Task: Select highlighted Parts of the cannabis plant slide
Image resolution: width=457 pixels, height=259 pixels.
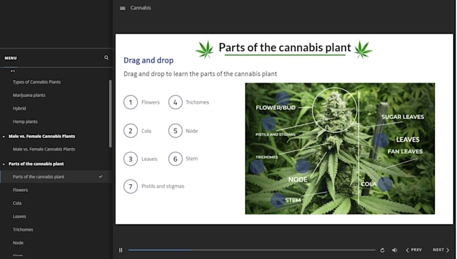Action: pos(56,177)
